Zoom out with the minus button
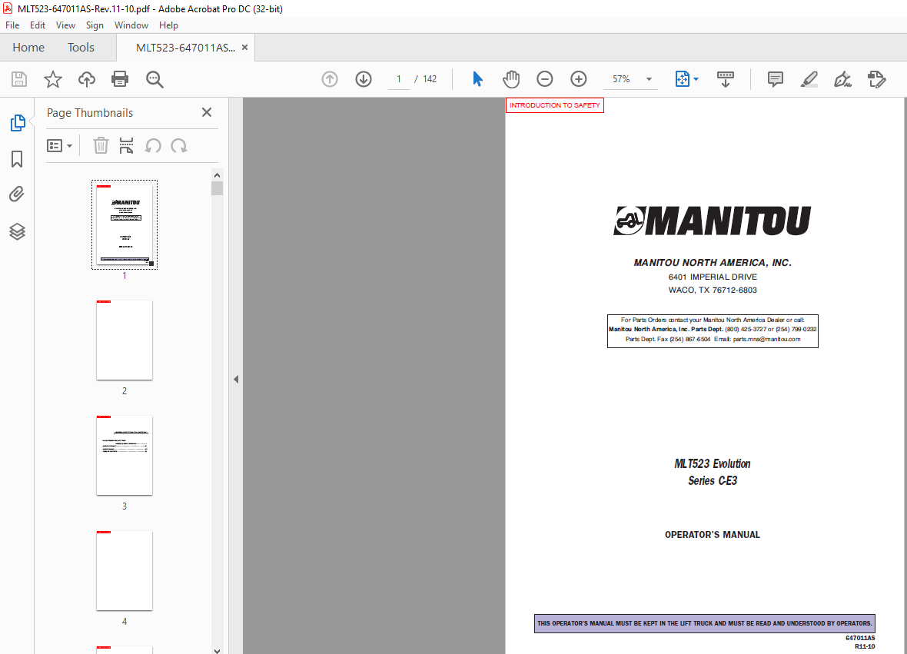907x654 pixels. pyautogui.click(x=544, y=79)
